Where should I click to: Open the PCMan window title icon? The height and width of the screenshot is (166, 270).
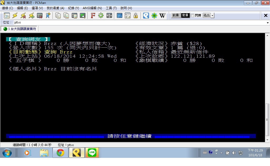pyautogui.click(x=2, y=3)
